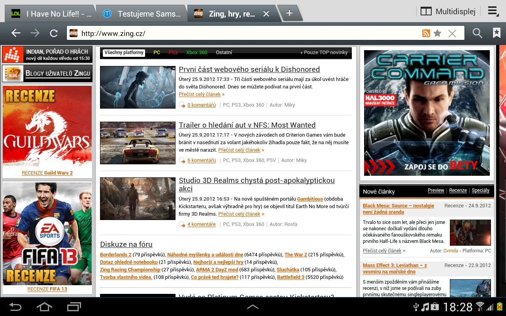The height and width of the screenshot is (316, 506).
Task: Reload the page with the refresh icon
Action: pos(54,33)
